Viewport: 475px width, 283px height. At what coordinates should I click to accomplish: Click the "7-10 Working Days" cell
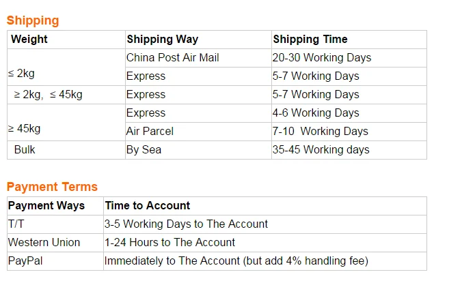click(320, 132)
